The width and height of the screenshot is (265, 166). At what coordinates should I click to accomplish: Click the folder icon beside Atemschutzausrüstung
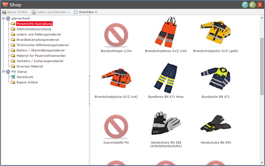click(13, 29)
